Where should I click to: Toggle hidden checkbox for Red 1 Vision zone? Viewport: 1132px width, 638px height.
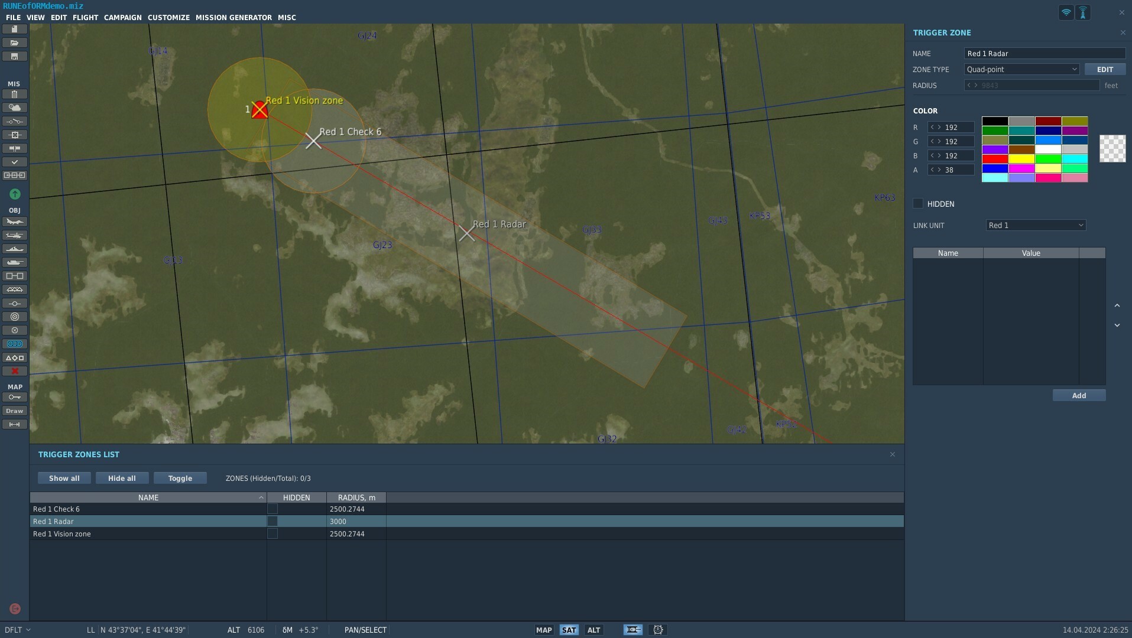click(x=273, y=533)
